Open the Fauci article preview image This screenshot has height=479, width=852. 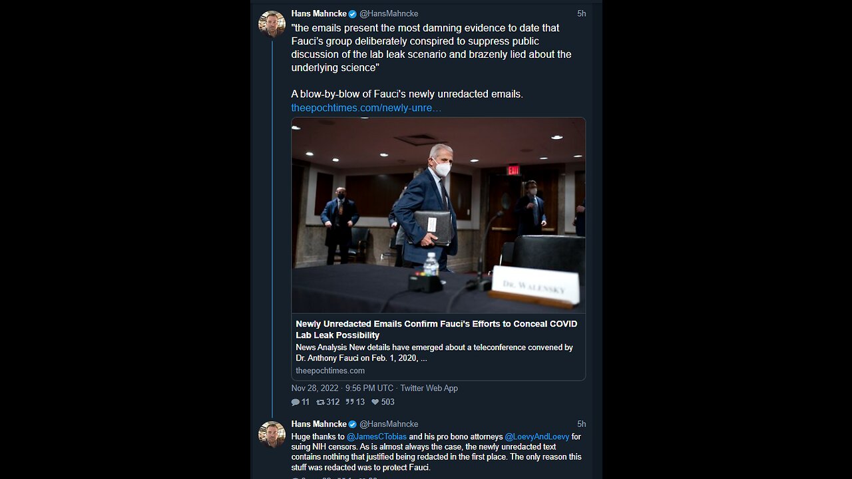point(438,215)
